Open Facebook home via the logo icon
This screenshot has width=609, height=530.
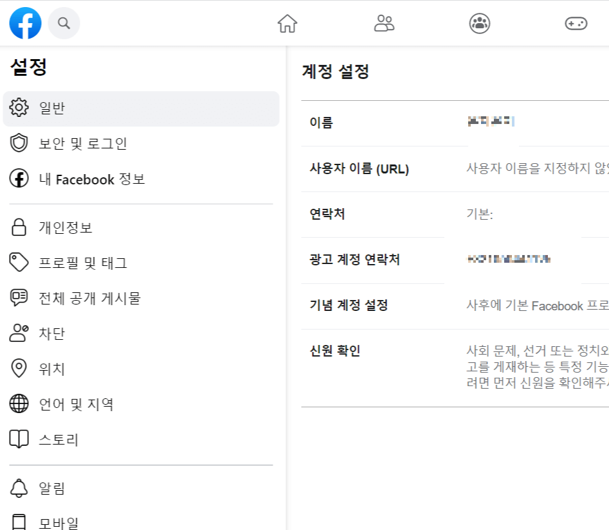tap(24, 22)
